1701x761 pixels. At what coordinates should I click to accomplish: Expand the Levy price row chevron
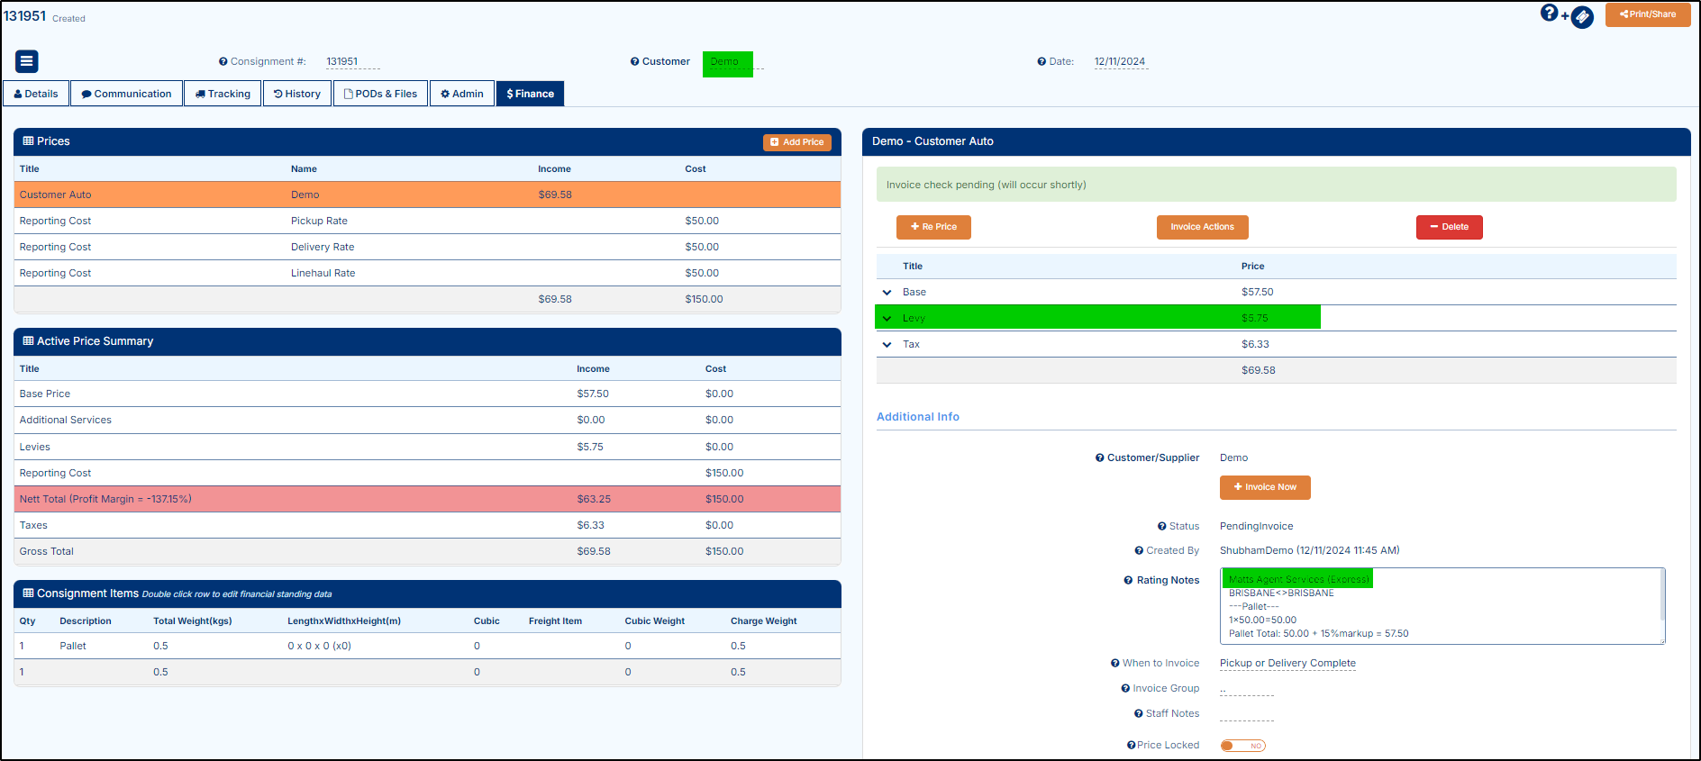pyautogui.click(x=887, y=319)
